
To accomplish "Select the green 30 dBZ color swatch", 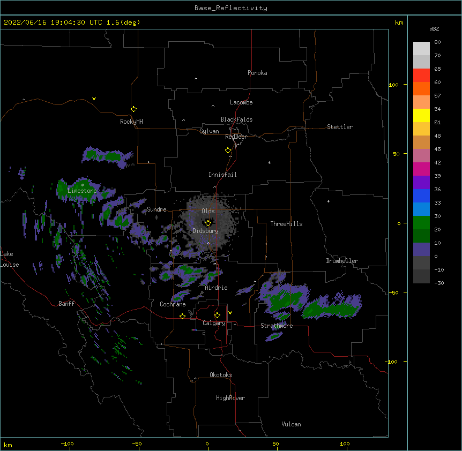I will tap(421, 223).
